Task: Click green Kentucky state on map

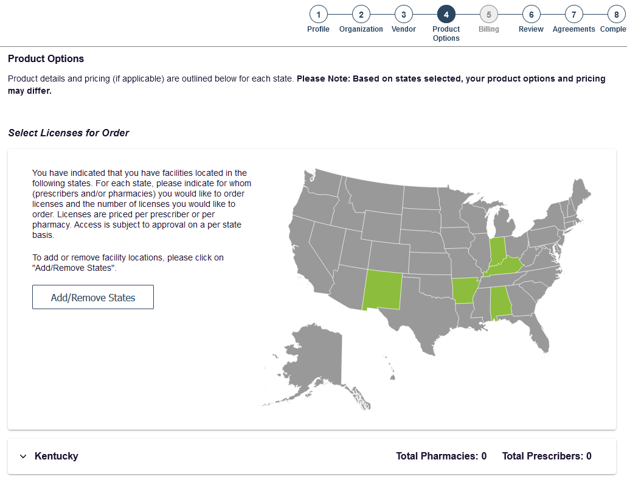Action: 505,267
